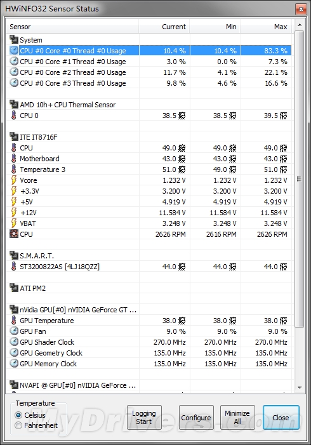Click the GPU Temperature thermometer icon
Screen dimensions: 311x445
point(13,320)
